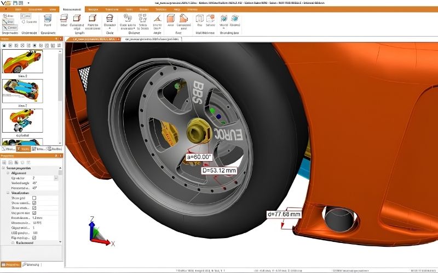
Task: Open the Document ribbon tab
Action: click(x=36, y=9)
